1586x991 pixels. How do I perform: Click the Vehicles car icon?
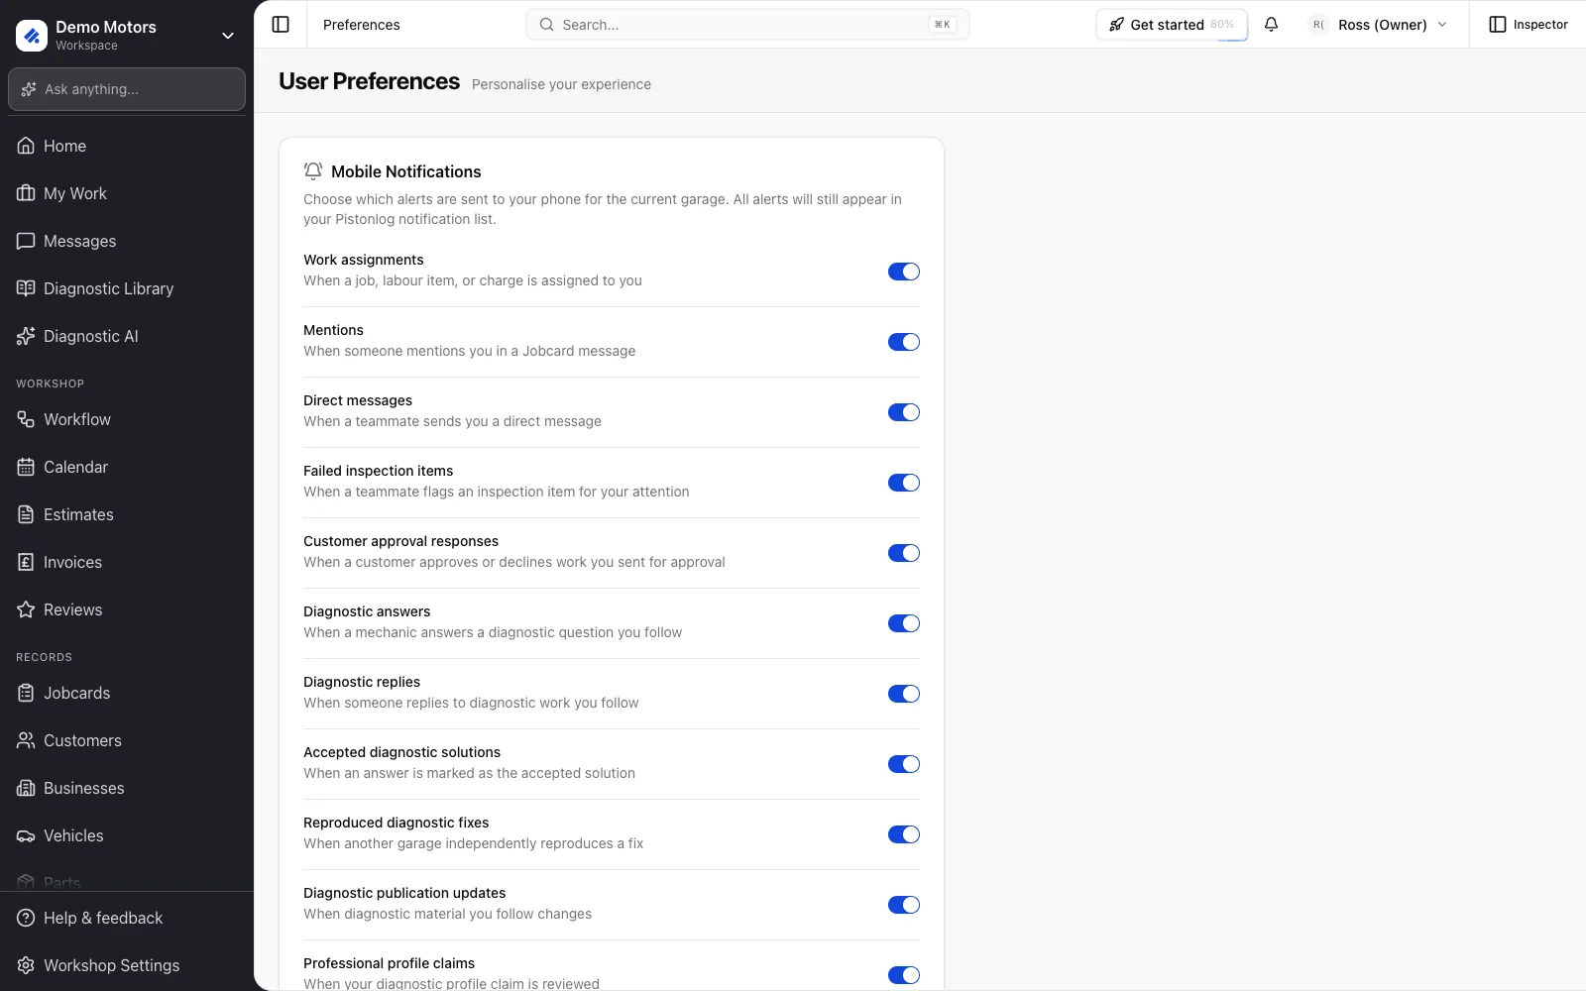[x=26, y=835]
